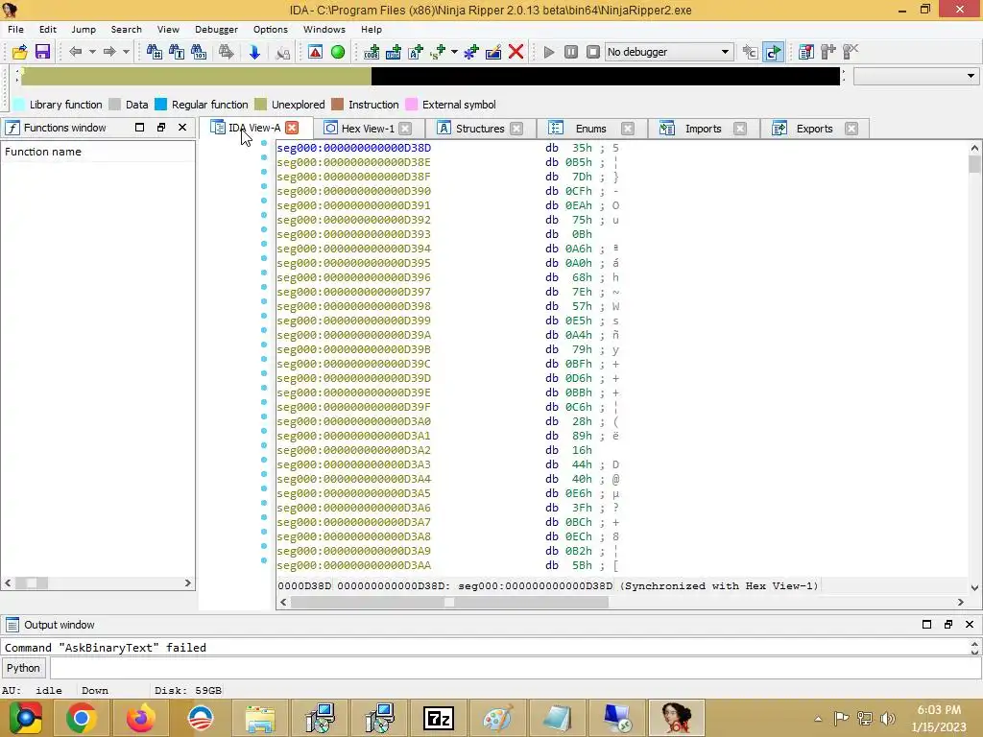Viewport: 983px width, 737px height.
Task: Click the red X undefine icon
Action: 515,52
